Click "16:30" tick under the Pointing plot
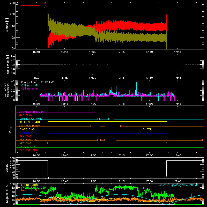 tap(36, 52)
